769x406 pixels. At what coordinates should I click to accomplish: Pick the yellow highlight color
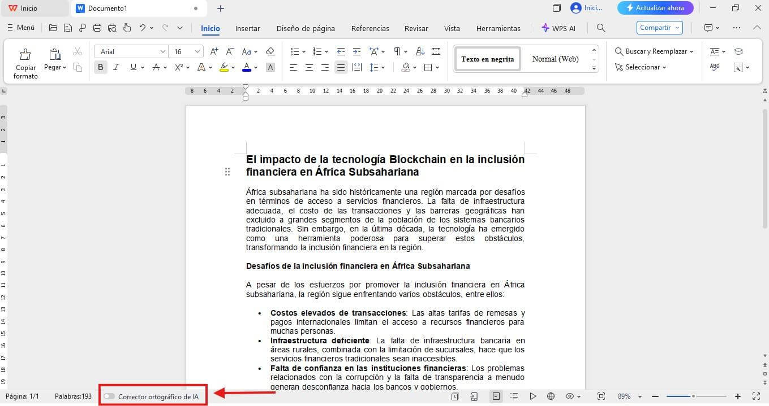[x=224, y=67]
